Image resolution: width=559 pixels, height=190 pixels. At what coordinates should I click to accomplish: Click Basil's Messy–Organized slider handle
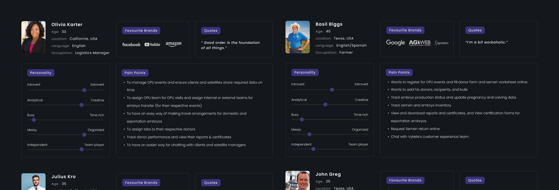click(x=310, y=134)
